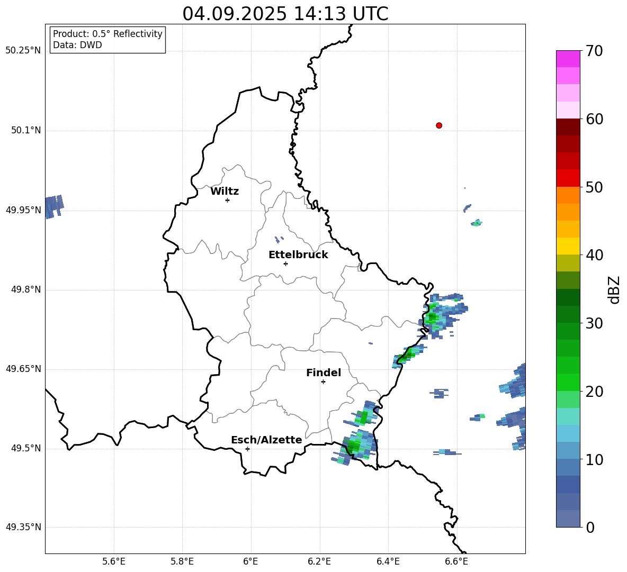Viewport: 627px width, 572px height.
Task: Click the Findel text label
Action: coord(323,373)
